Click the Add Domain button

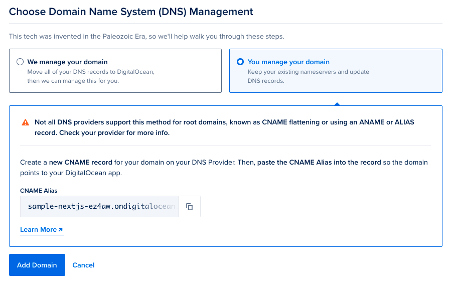37,265
